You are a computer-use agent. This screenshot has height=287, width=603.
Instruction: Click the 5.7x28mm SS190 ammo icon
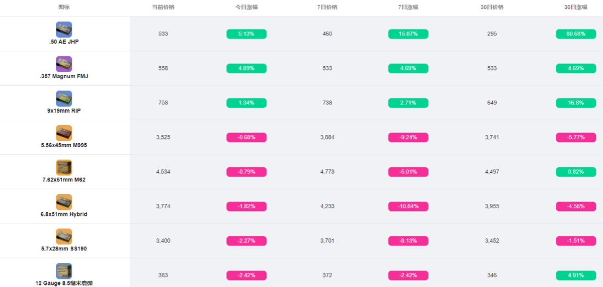click(x=64, y=237)
